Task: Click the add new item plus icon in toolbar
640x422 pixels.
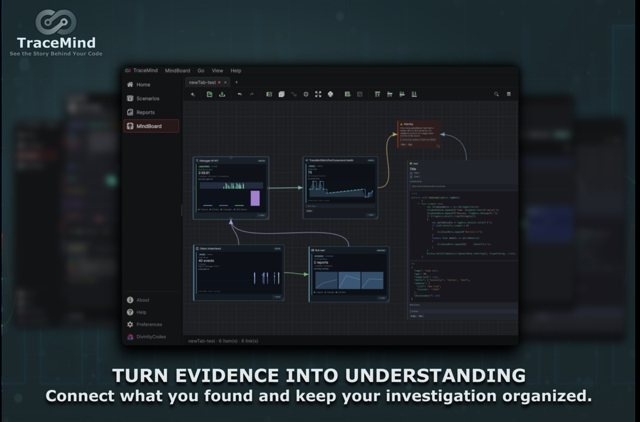Action: coord(193,94)
